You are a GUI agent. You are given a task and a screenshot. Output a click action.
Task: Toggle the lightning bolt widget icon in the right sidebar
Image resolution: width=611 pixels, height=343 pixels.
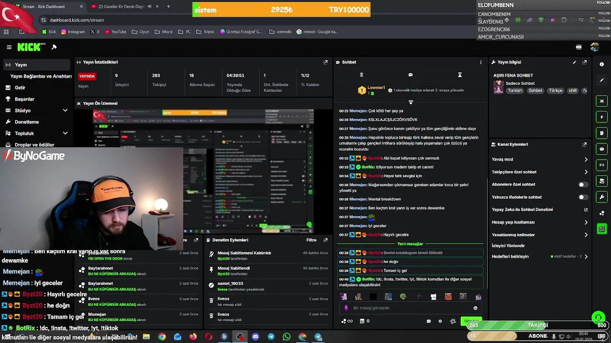click(x=601, y=117)
